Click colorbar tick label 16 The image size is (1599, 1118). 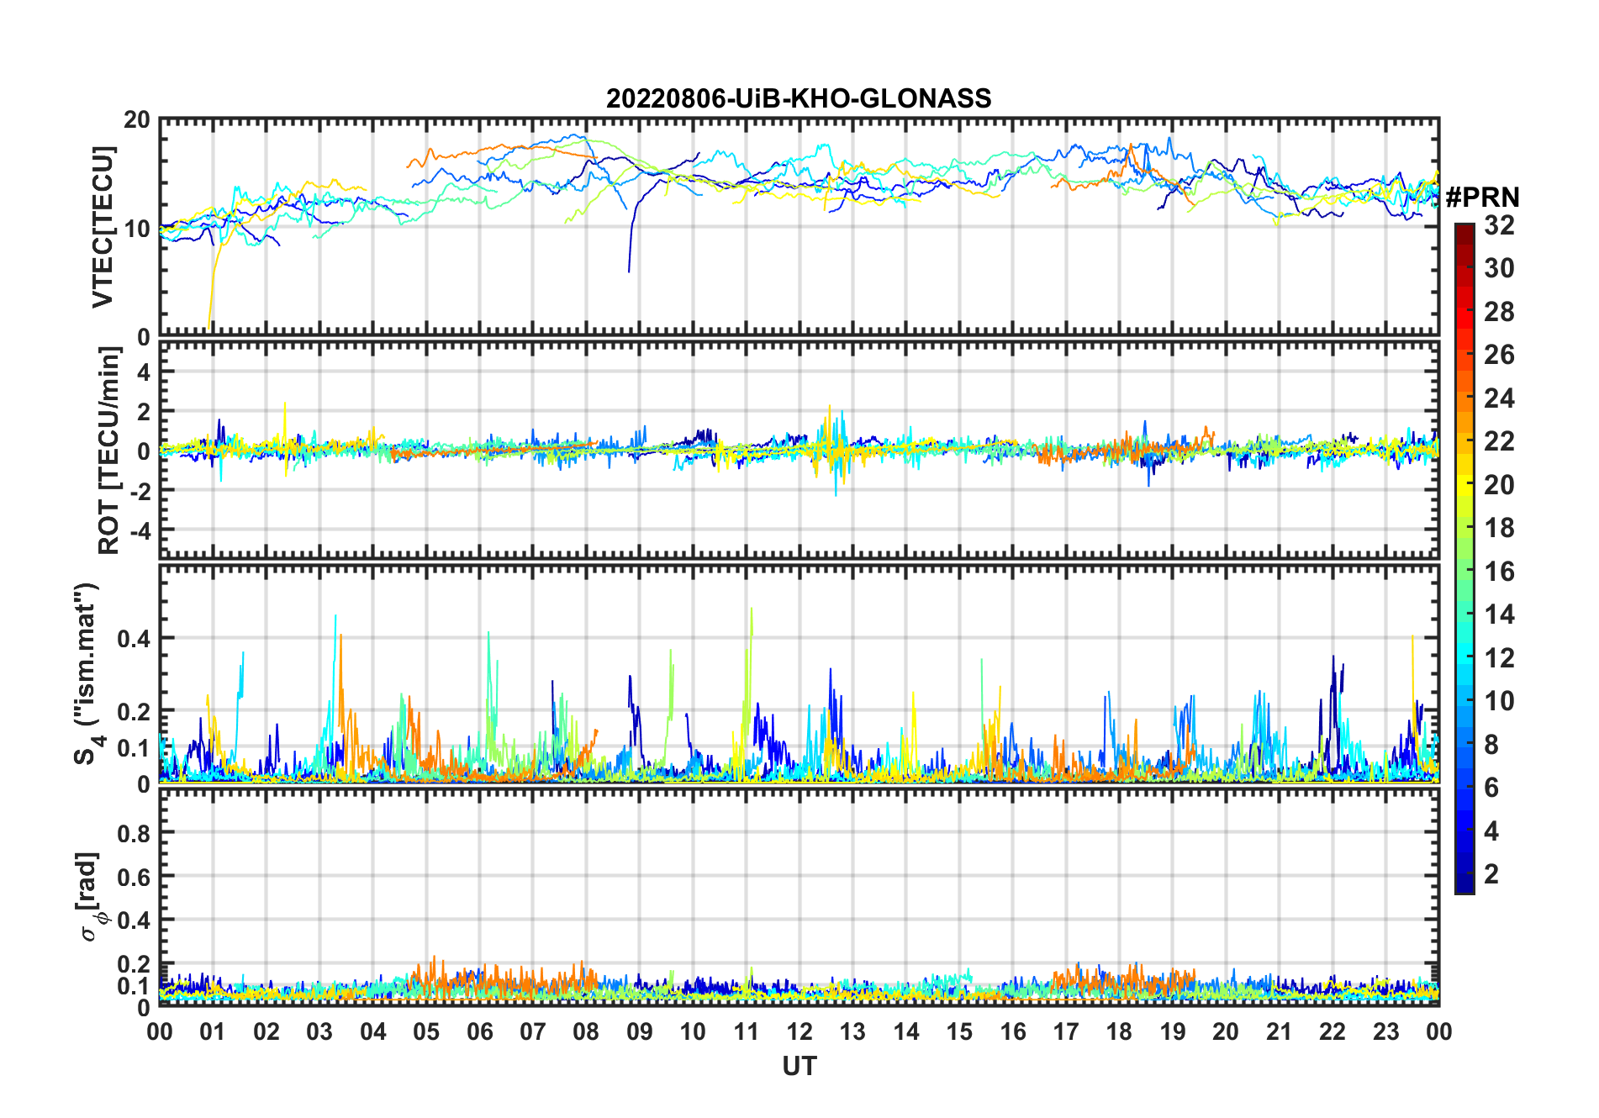tap(1499, 572)
